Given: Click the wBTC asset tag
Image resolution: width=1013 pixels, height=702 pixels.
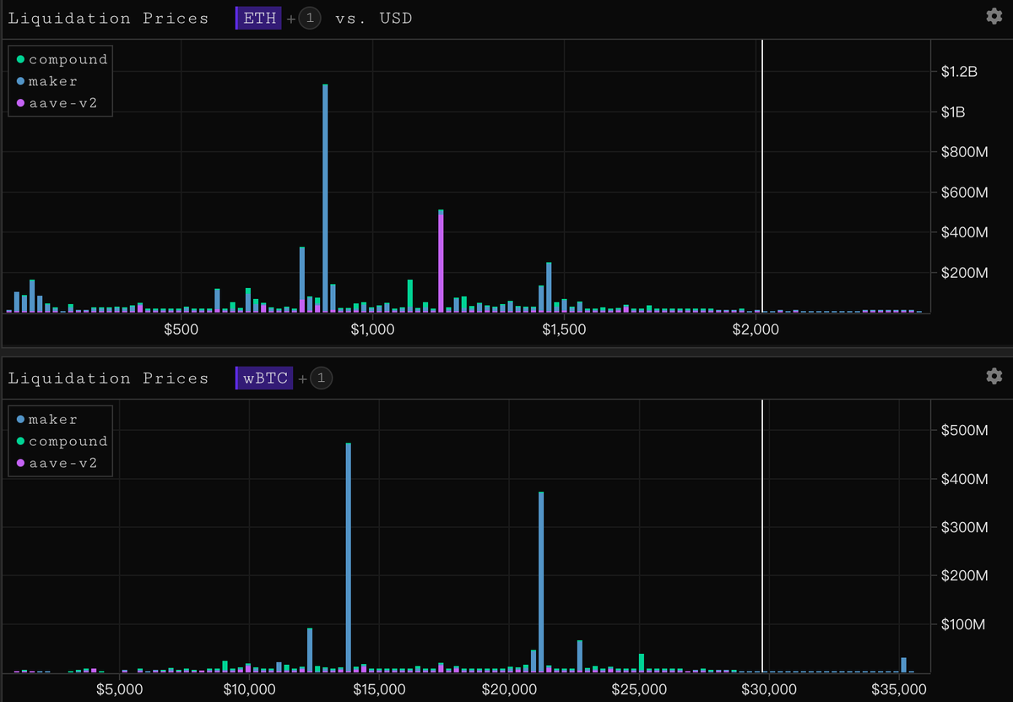Looking at the screenshot, I should coord(264,378).
